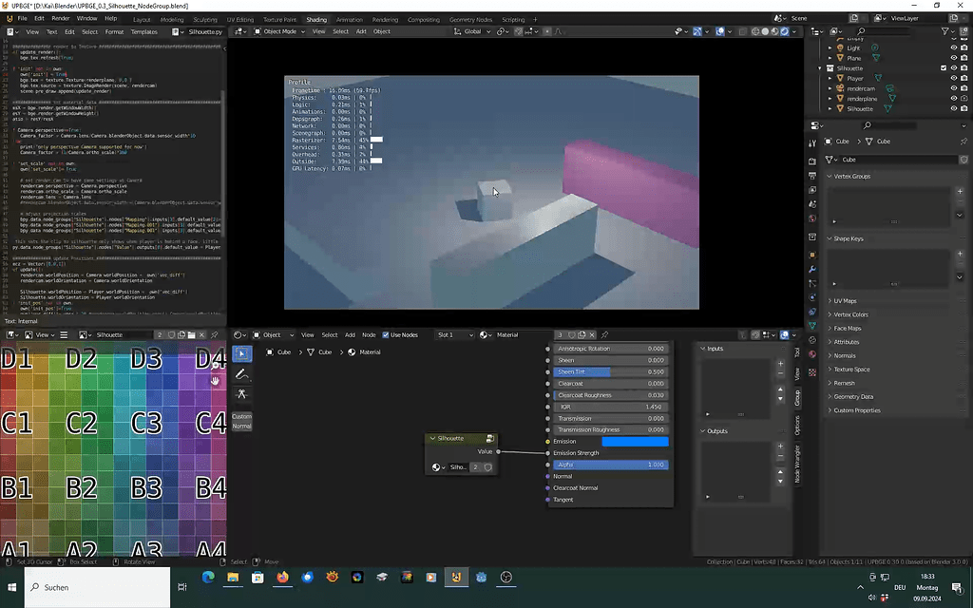Image resolution: width=973 pixels, height=608 pixels.
Task: Open the Material properties tab icon
Action: (812, 354)
